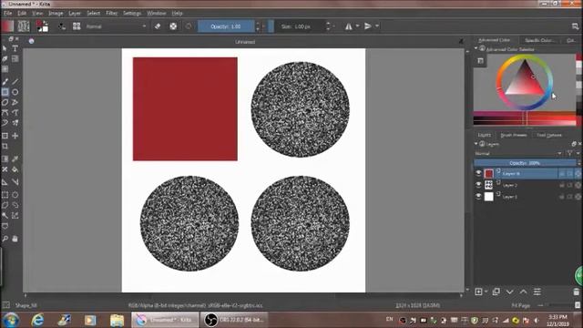Toggle alpha lock on the bottom layer
The height and width of the screenshot is (328, 583).
578,197
